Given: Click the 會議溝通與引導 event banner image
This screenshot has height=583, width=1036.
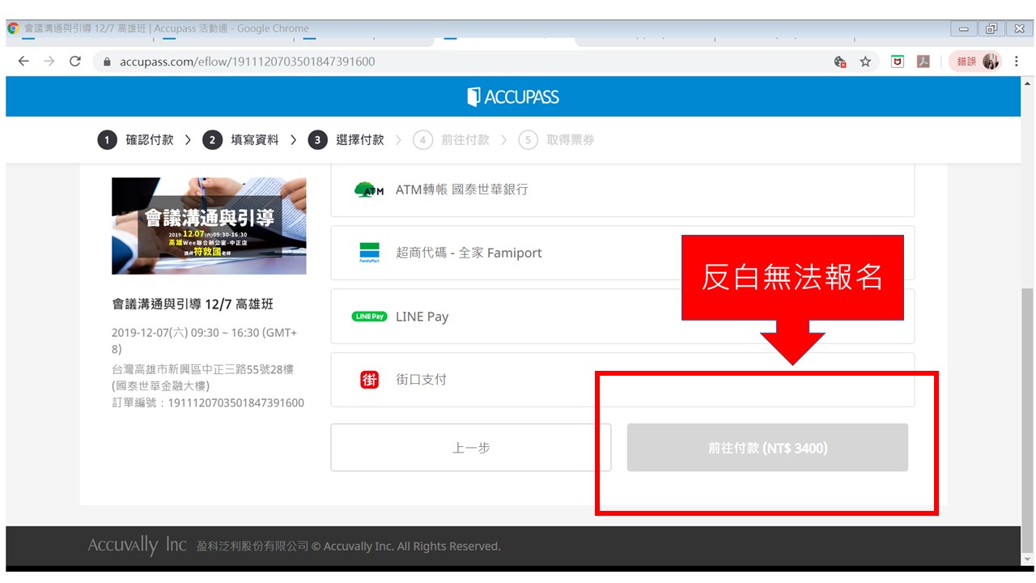Looking at the screenshot, I should [209, 226].
